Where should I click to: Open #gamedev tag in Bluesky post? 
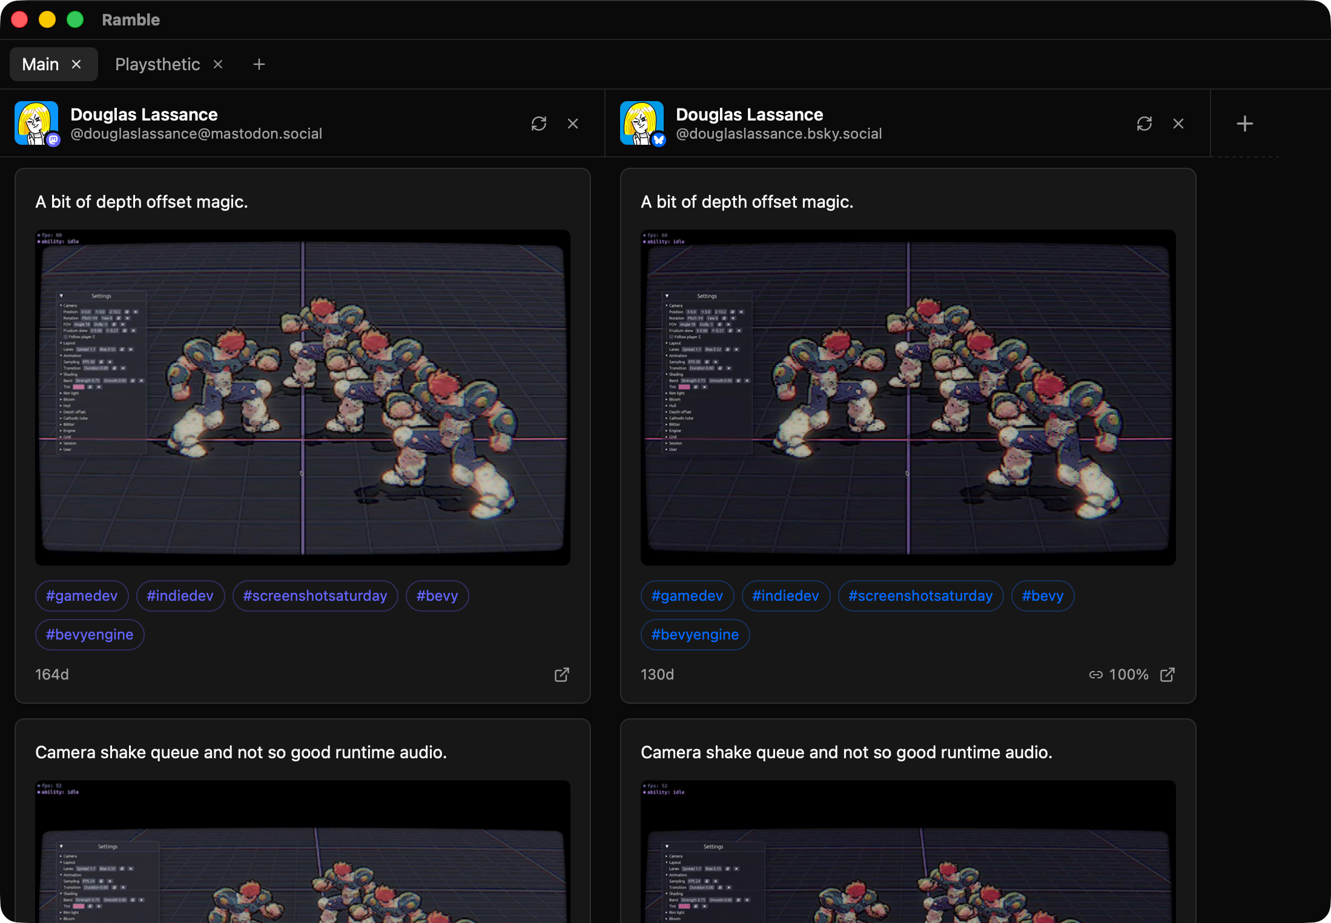coord(687,596)
